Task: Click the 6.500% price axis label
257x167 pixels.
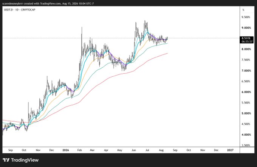Action: point(246,81)
